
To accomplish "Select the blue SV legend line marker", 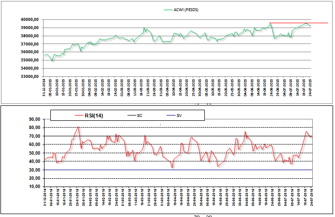I will [x=171, y=116].
